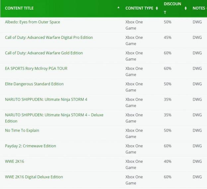
Task: Select Xbox One Game type in Elite Dangerous row
Action: point(134,87)
